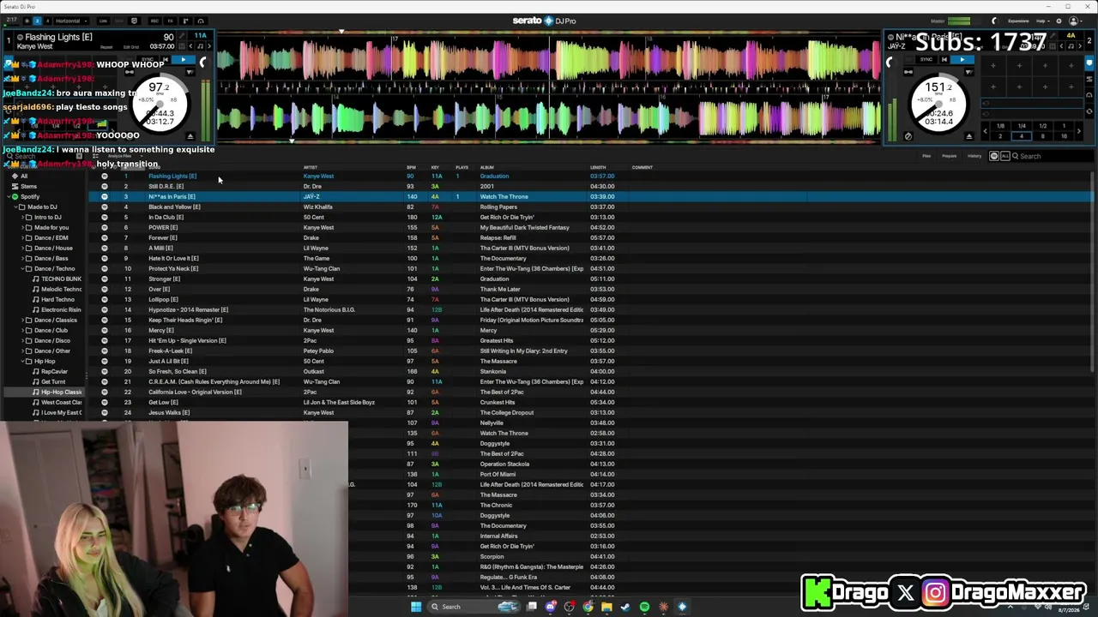Collapse the Made to DJ folder
This screenshot has width=1098, height=617.
click(15, 207)
